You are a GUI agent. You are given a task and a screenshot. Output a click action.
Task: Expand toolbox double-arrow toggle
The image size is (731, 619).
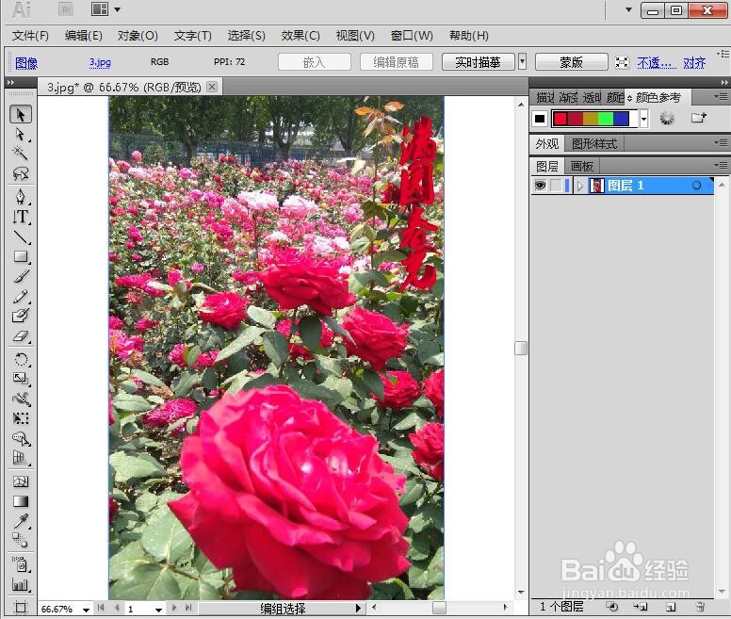point(10,83)
